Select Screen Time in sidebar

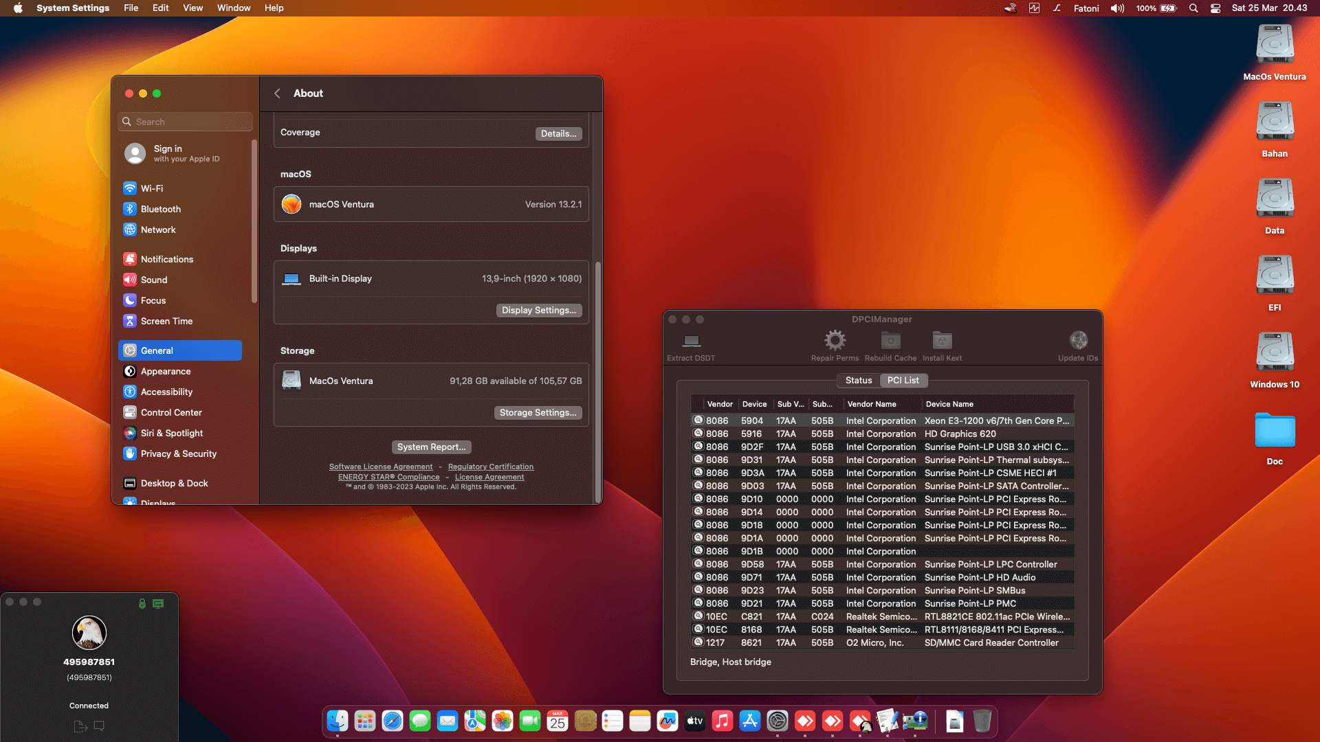click(x=180, y=321)
